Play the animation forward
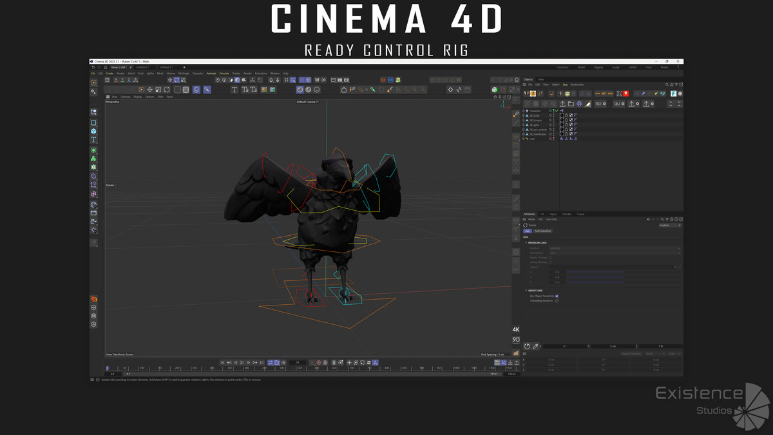 pyautogui.click(x=242, y=363)
